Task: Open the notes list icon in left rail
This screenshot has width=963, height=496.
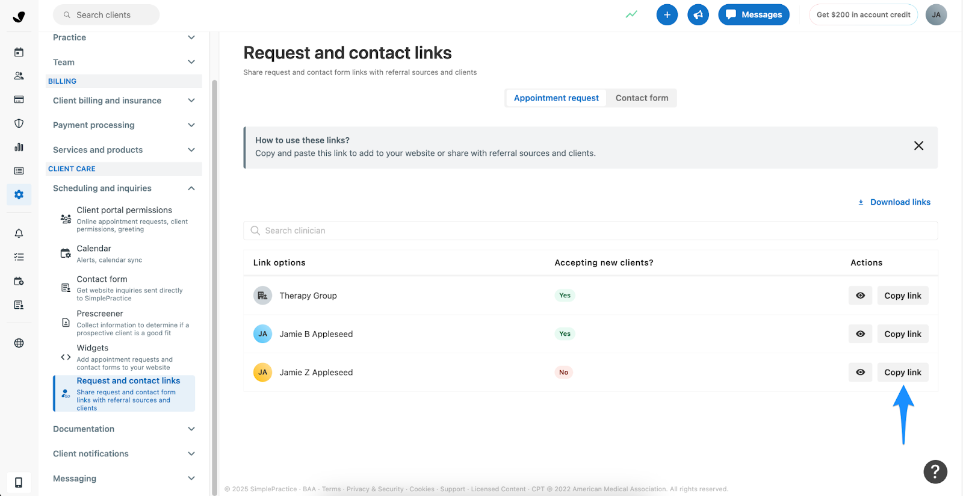Action: coord(19,171)
